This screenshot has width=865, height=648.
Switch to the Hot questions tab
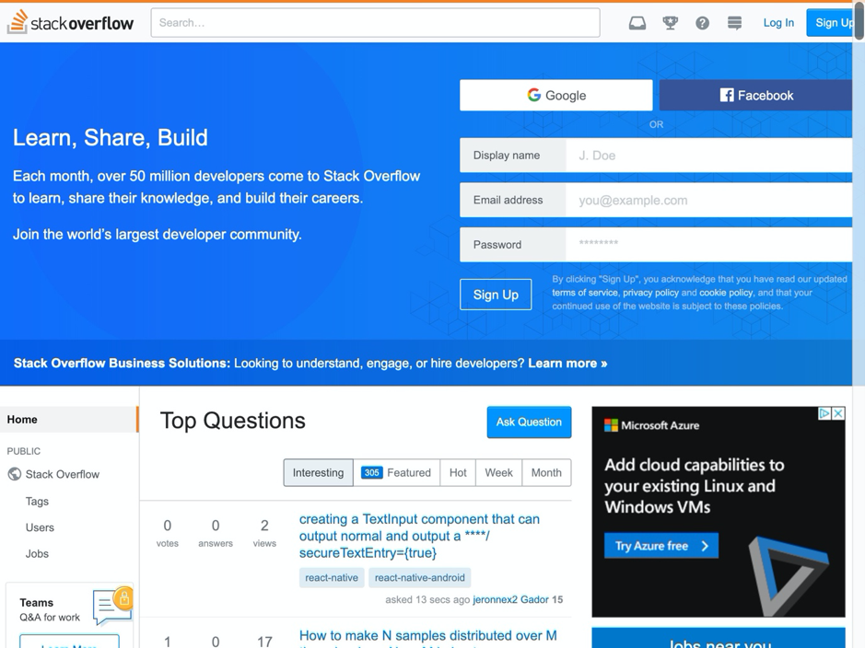click(x=457, y=472)
